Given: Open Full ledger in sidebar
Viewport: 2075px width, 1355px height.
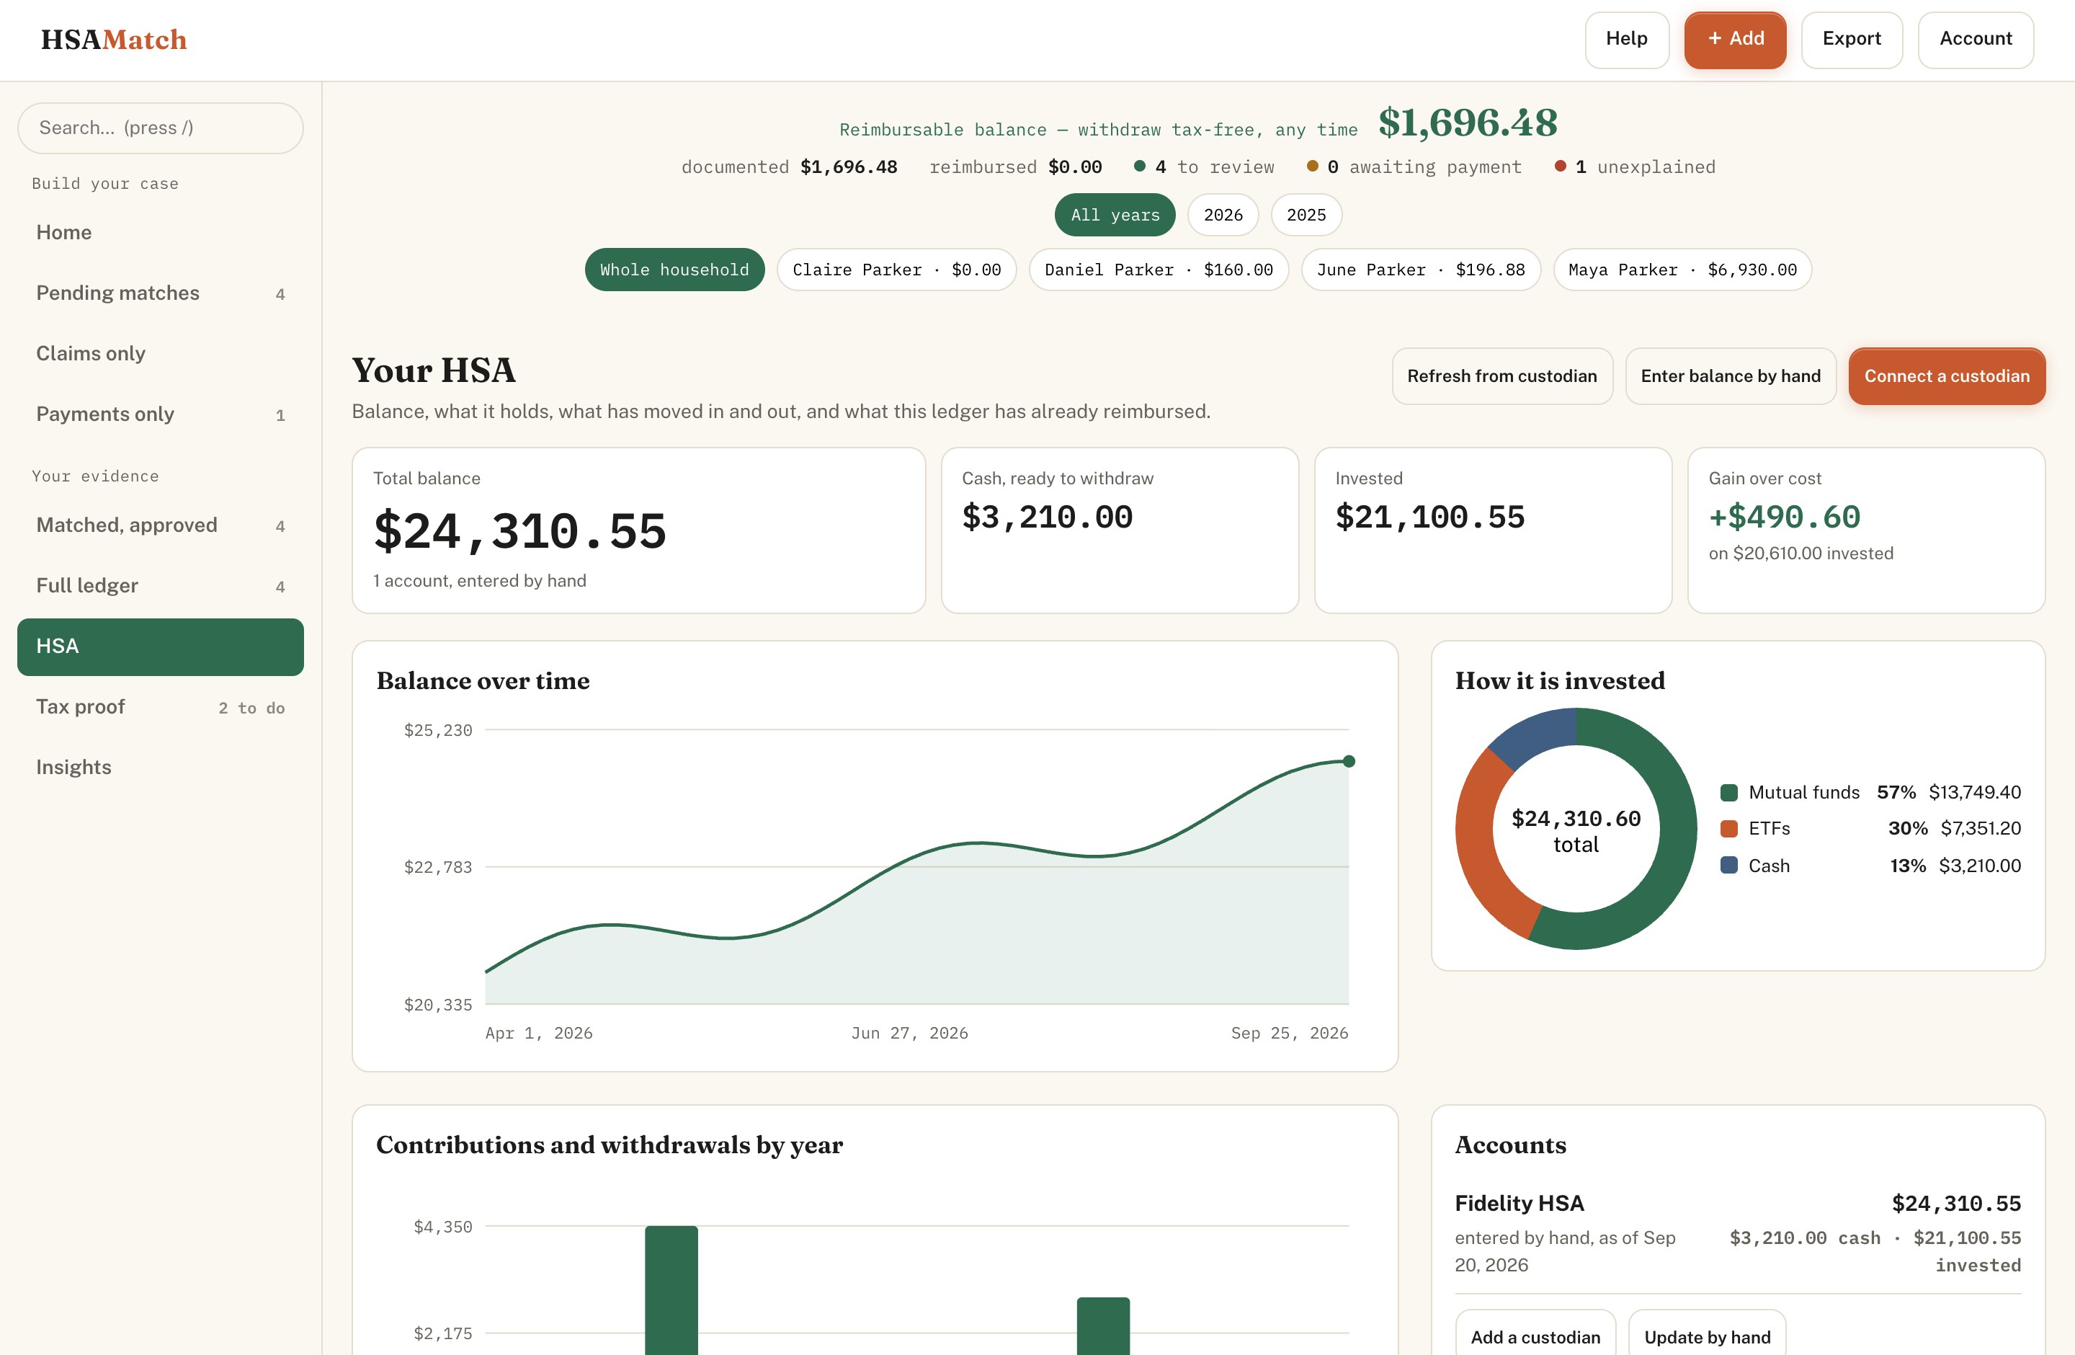Looking at the screenshot, I should (x=161, y=586).
